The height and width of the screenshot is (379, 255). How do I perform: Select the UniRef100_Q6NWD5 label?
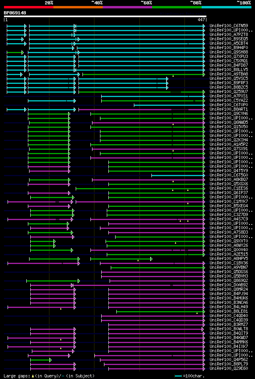click(x=229, y=122)
